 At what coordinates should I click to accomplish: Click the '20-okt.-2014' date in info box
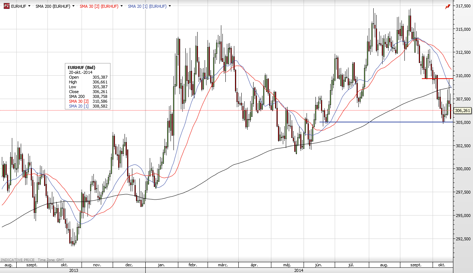click(x=80, y=72)
